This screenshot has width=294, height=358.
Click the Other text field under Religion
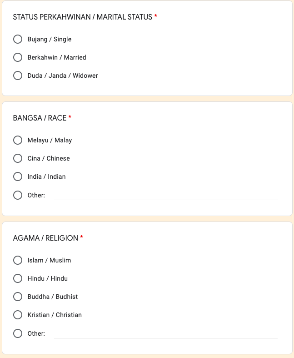pos(165,333)
